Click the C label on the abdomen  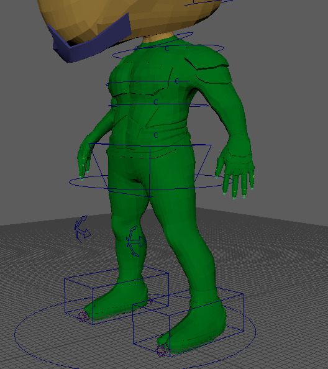coord(155,102)
